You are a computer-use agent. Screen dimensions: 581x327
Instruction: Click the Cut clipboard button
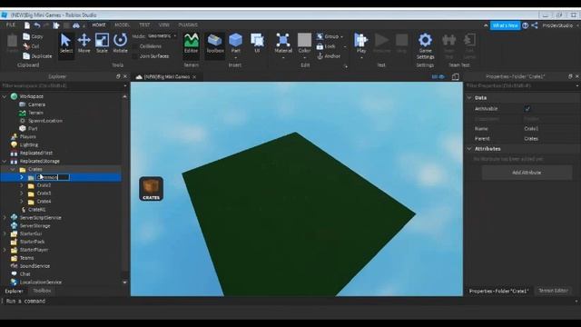[31, 46]
